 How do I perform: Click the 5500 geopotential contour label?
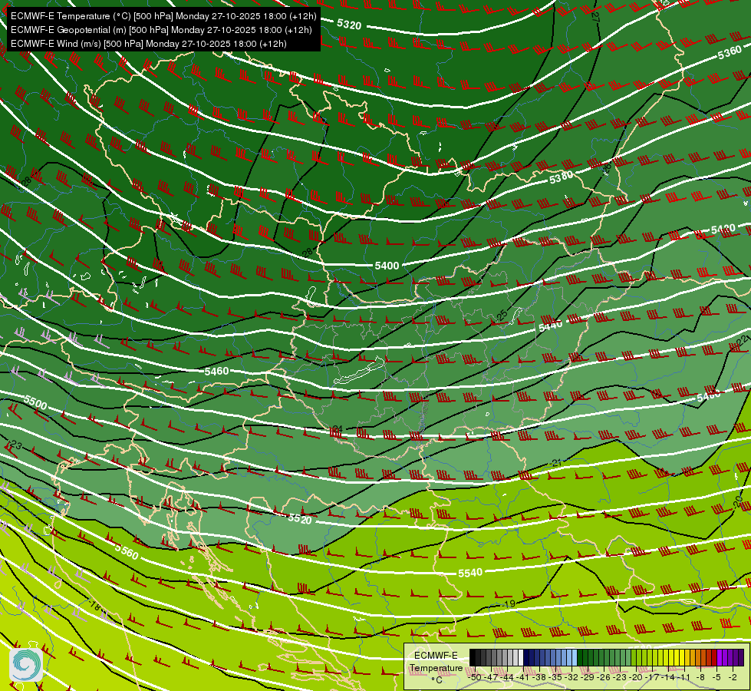tap(35, 402)
